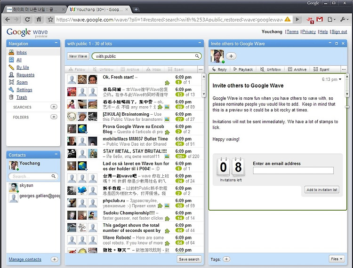Open the 'Ok, Fresh start!' wave
The width and height of the screenshot is (353, 268).
coord(134,79)
